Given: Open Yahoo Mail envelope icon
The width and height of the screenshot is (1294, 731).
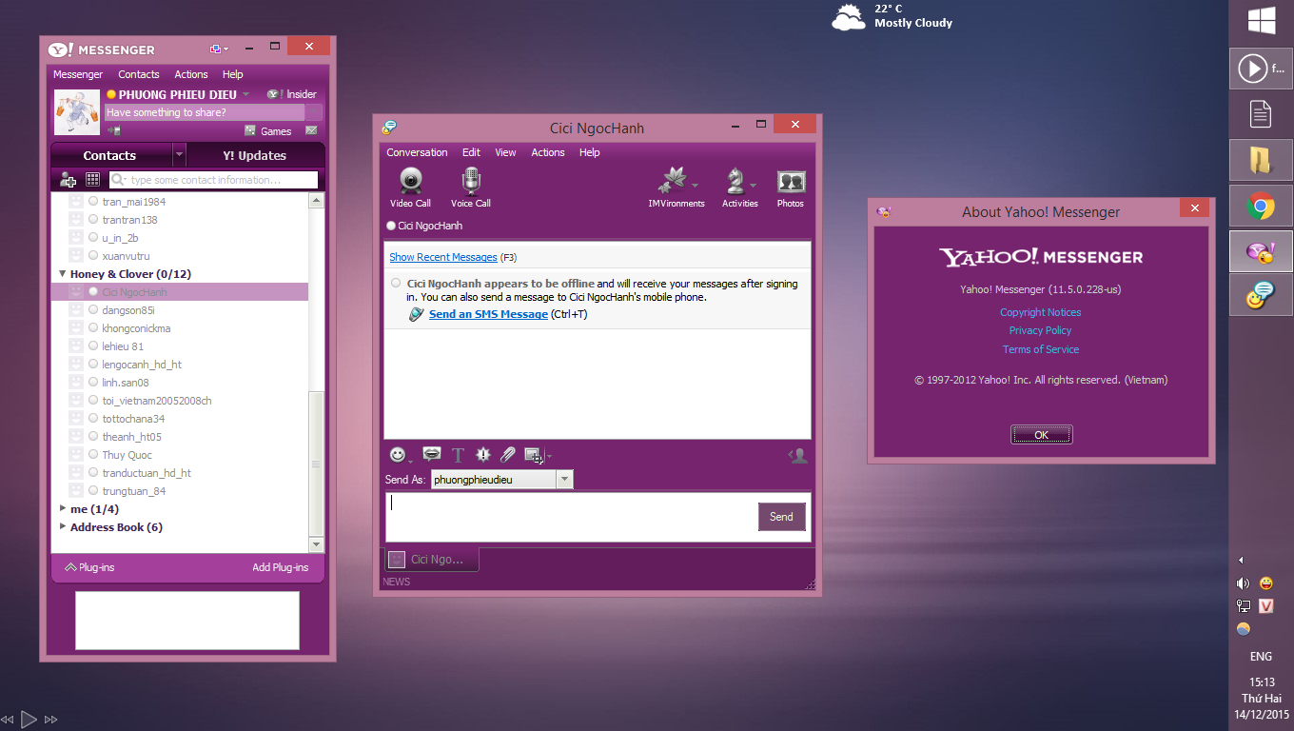Looking at the screenshot, I should click(x=311, y=130).
